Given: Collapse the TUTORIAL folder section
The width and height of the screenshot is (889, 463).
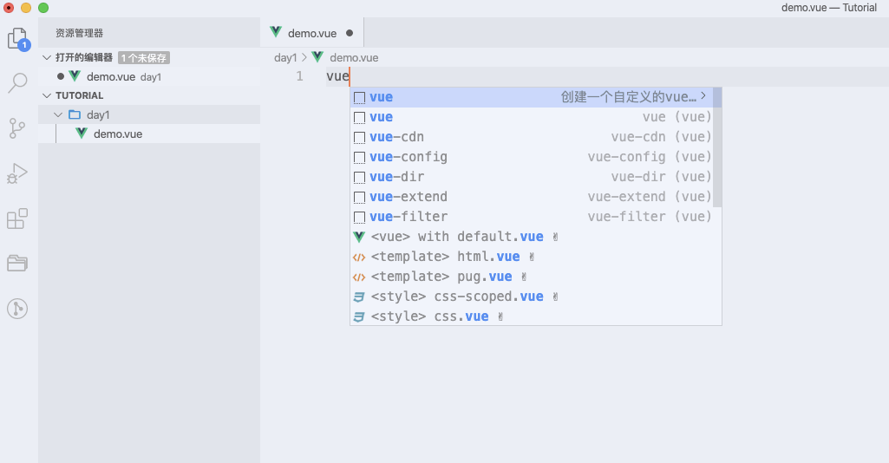Looking at the screenshot, I should point(47,95).
